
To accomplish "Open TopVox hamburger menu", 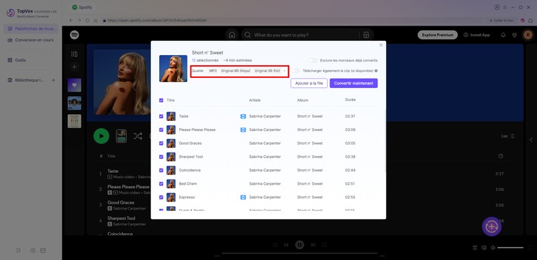I will [x=505, y=7].
